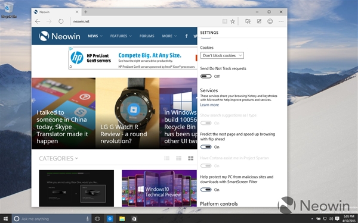Viewport: 358px width, 223px height.
Task: Click the volume icon in system tray
Action: tap(331, 219)
